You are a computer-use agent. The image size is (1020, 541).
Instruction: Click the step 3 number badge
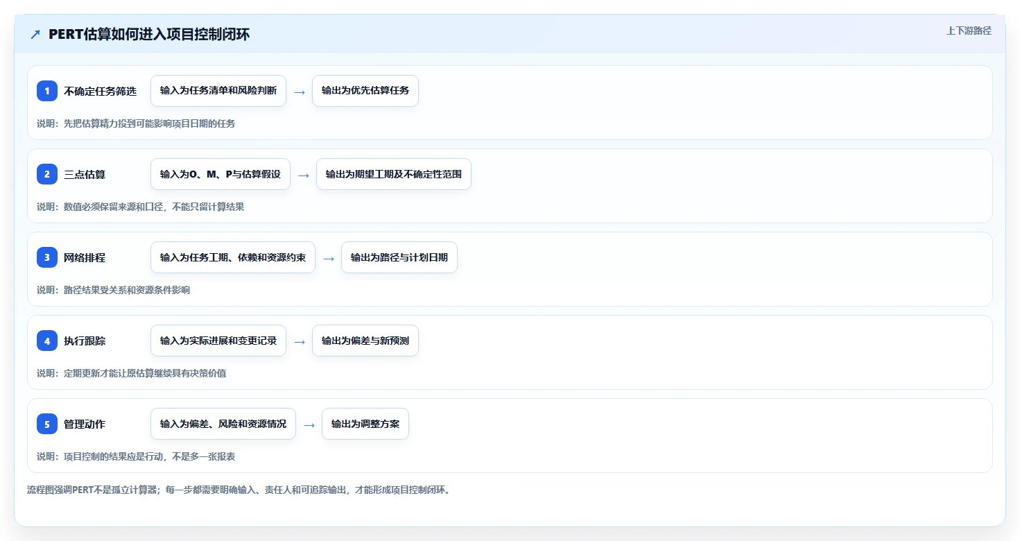tap(47, 257)
